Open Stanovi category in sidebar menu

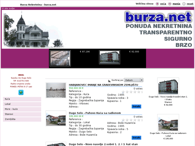[x=22, y=114]
